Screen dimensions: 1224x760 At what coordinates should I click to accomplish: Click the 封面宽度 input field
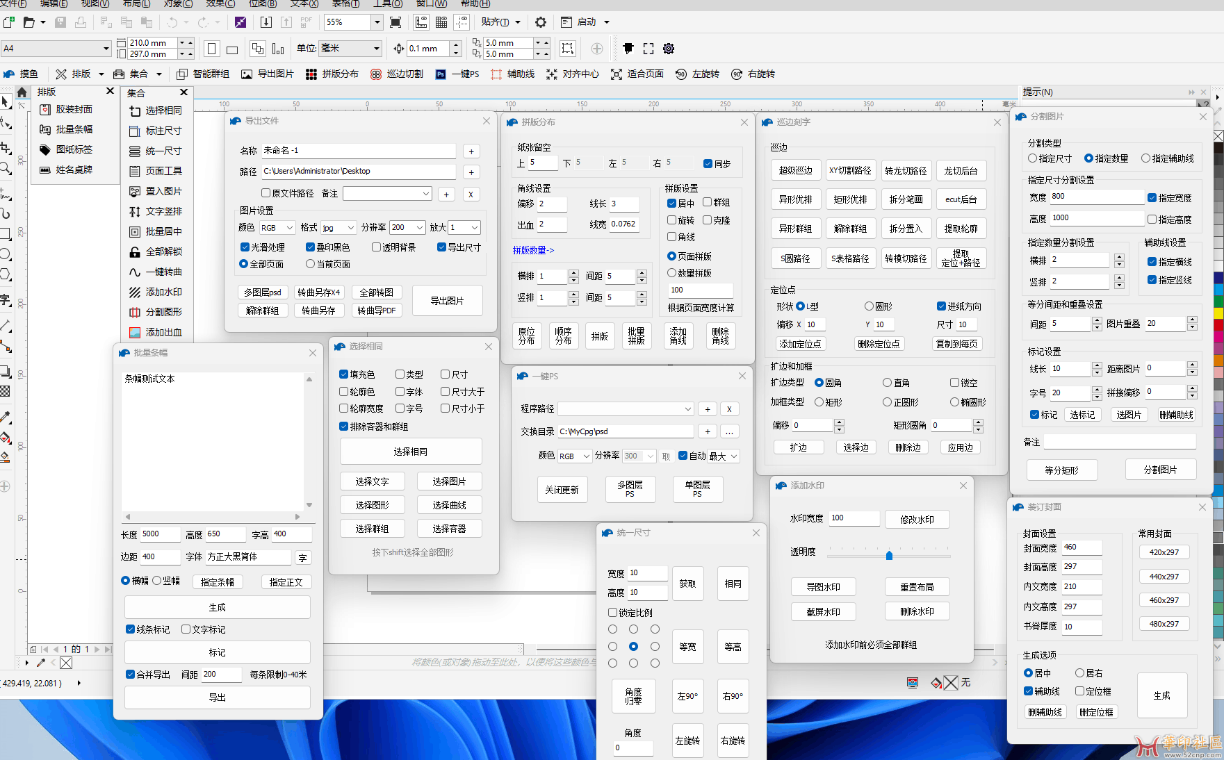[1081, 547]
